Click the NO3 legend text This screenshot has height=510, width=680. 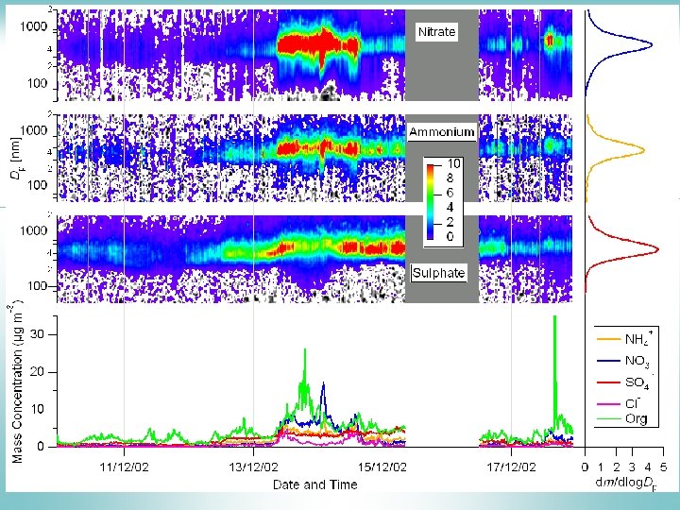(637, 361)
